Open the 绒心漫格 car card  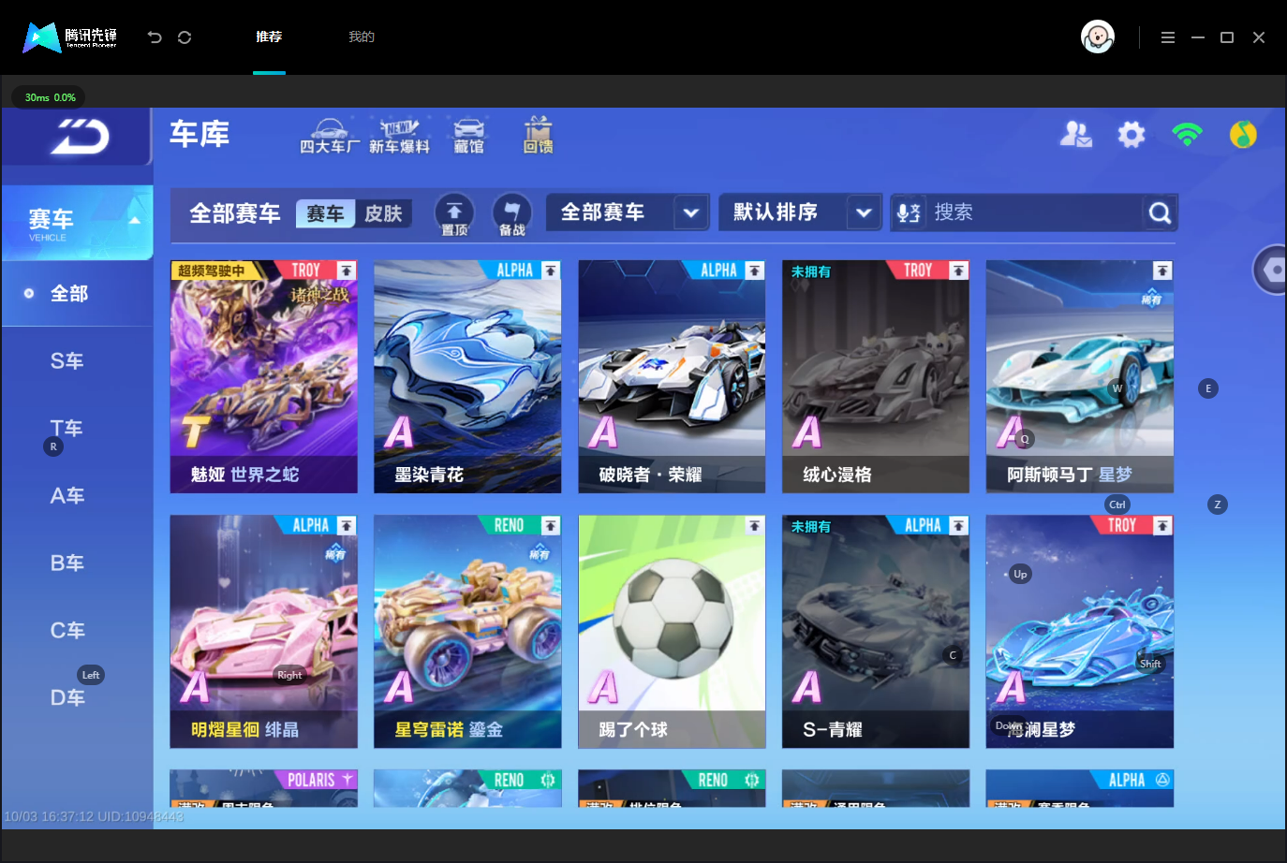(x=876, y=377)
